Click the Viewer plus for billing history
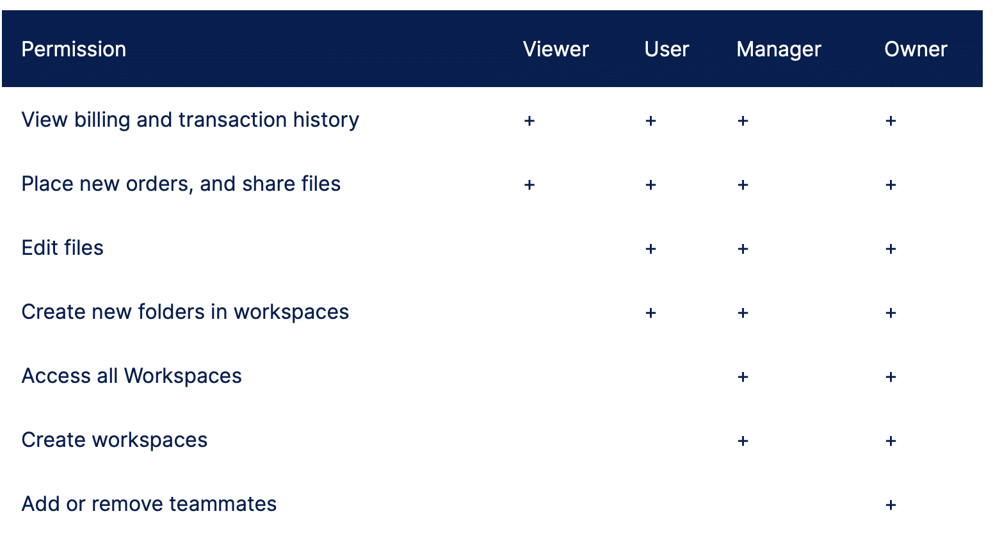Image resolution: width=993 pixels, height=550 pixels. point(529,120)
